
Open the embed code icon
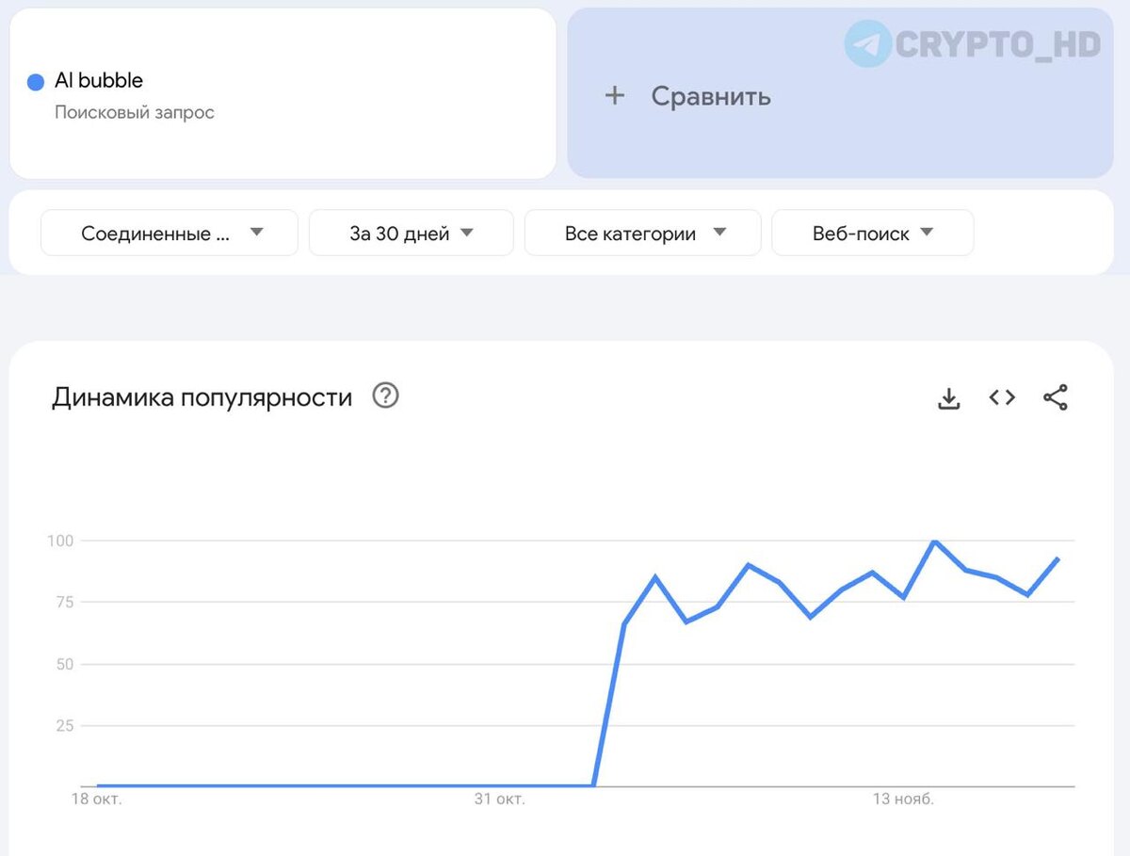(1002, 397)
